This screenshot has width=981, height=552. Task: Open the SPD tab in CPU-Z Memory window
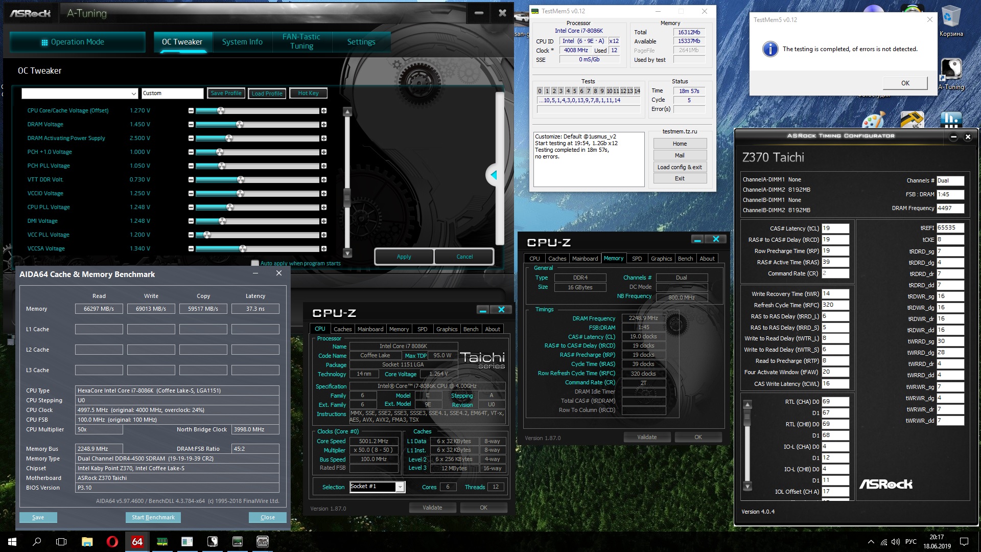point(637,259)
